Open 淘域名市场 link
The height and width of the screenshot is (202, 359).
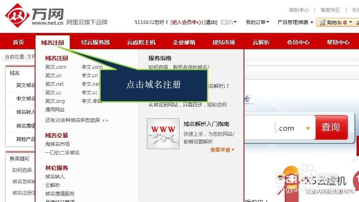coord(57,144)
